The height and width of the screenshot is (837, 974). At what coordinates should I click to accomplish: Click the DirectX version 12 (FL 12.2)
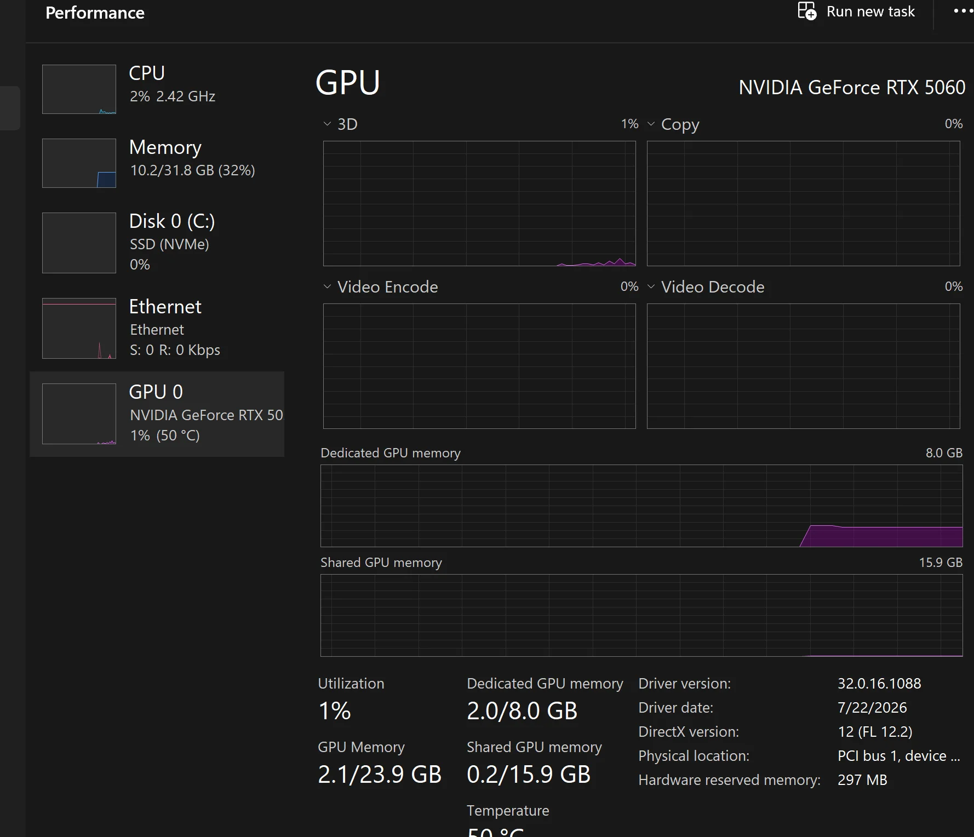875,732
